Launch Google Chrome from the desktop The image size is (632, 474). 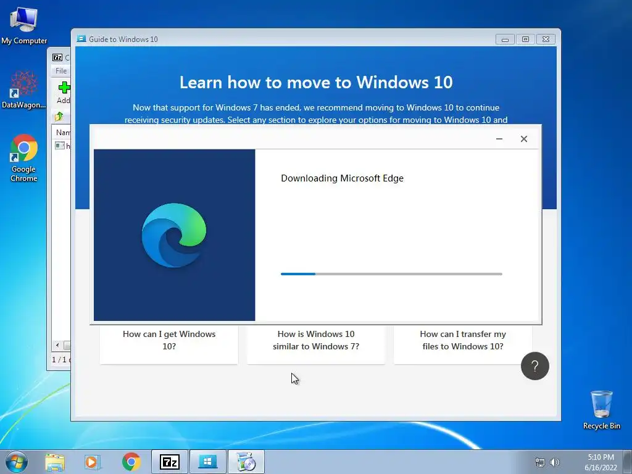(x=24, y=157)
